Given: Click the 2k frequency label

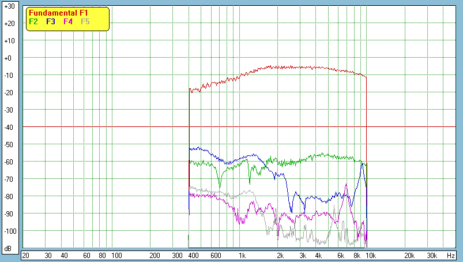Looking at the screenshot, I should tap(280, 256).
